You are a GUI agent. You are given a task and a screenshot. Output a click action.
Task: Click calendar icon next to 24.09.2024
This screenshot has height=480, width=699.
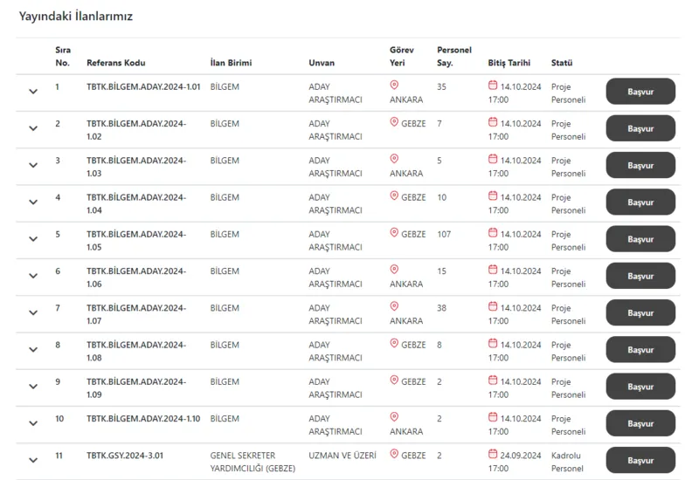[493, 454]
